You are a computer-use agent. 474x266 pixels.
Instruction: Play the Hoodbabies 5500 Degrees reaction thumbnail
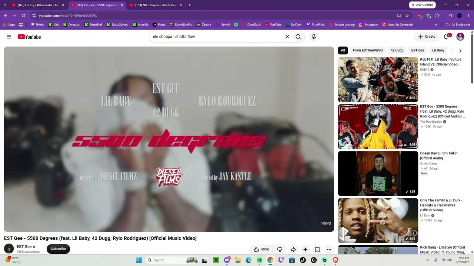click(378, 127)
